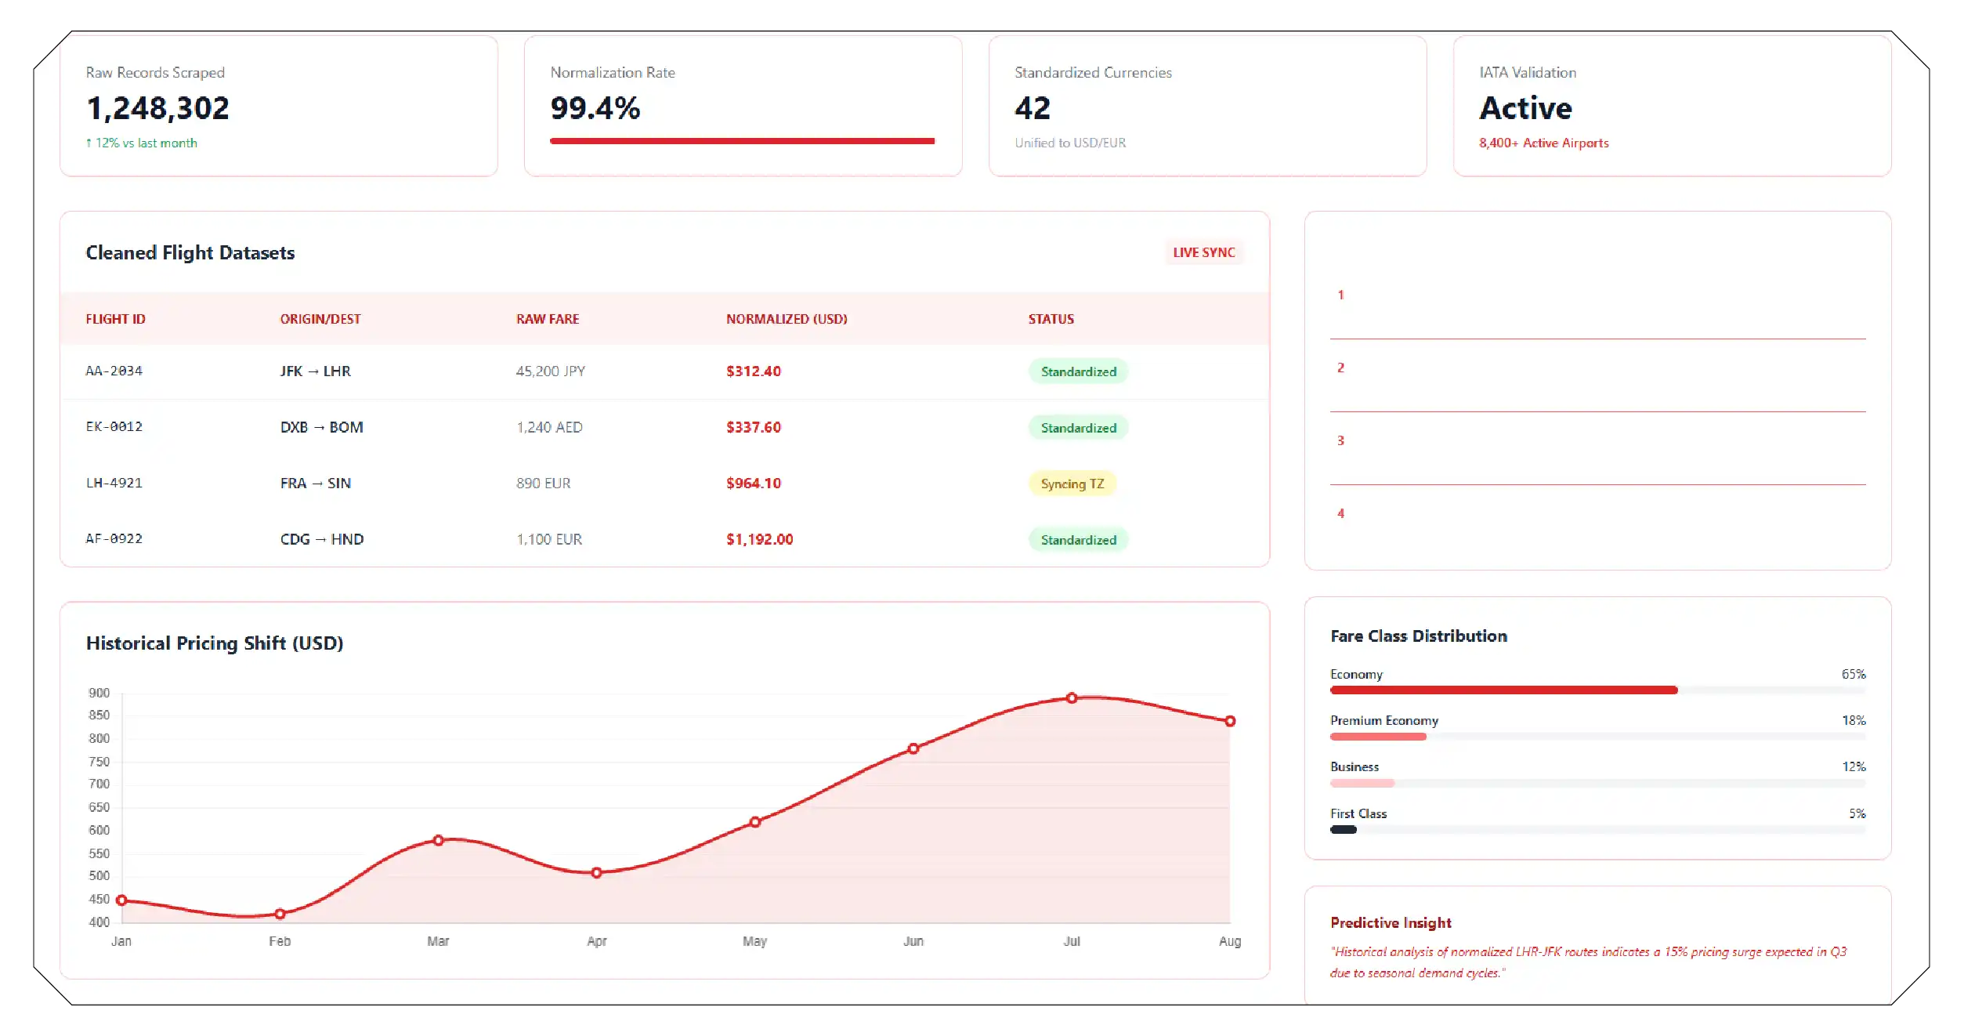Expand list item 3 in the right panel

(x=1341, y=441)
